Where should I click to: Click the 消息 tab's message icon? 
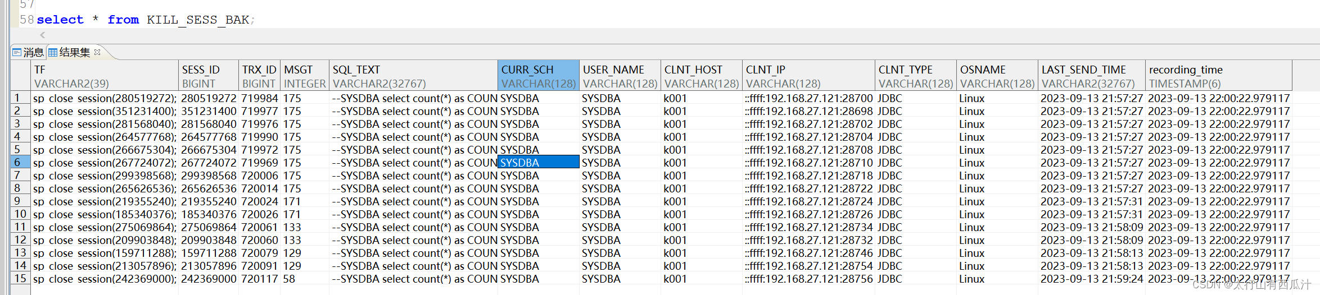coord(17,53)
